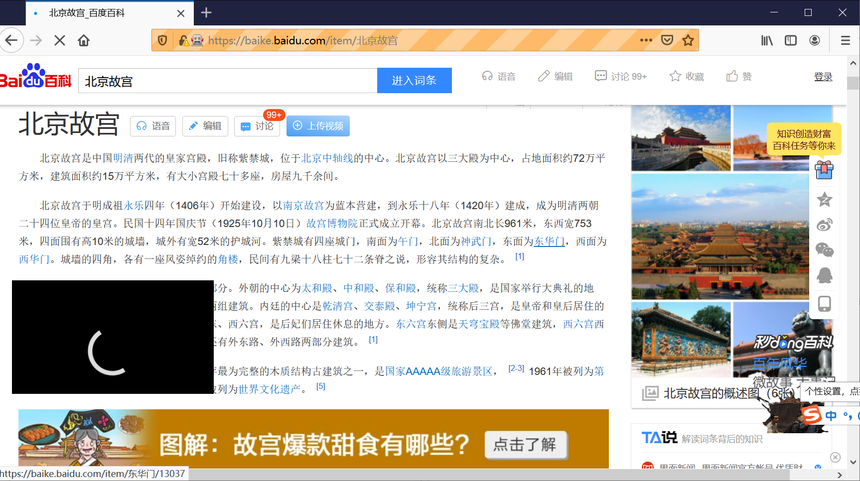Bookmark this page with the address bar star

[x=689, y=40]
